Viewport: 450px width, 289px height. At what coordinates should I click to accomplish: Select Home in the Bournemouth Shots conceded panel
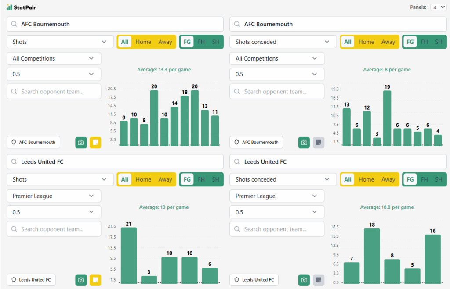pyautogui.click(x=366, y=42)
